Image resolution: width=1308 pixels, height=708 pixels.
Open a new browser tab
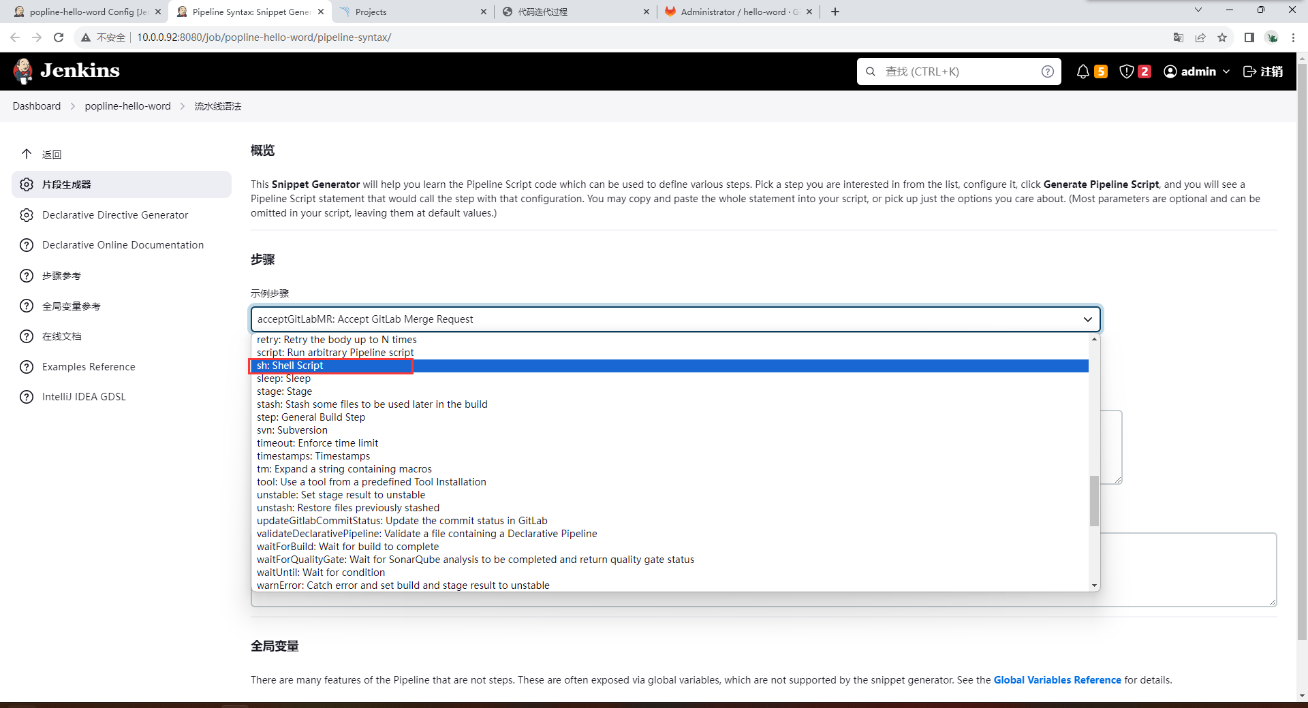click(x=835, y=12)
